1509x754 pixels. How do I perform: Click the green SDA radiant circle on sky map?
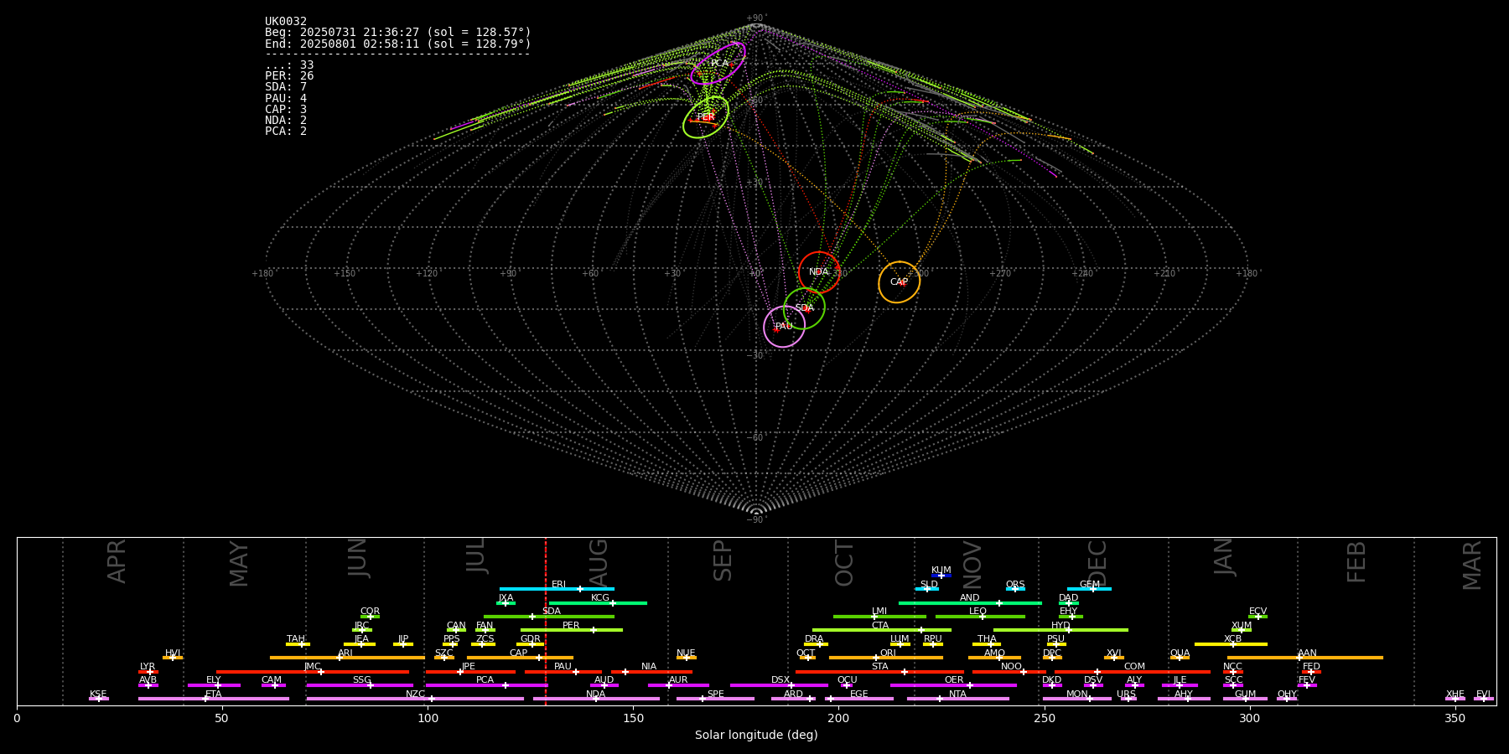point(804,308)
